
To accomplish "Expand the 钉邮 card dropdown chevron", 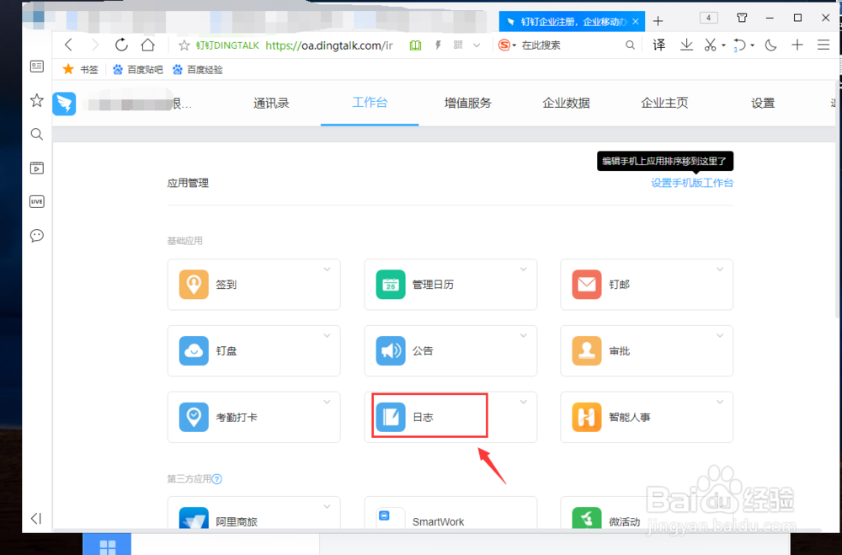I will click(720, 269).
